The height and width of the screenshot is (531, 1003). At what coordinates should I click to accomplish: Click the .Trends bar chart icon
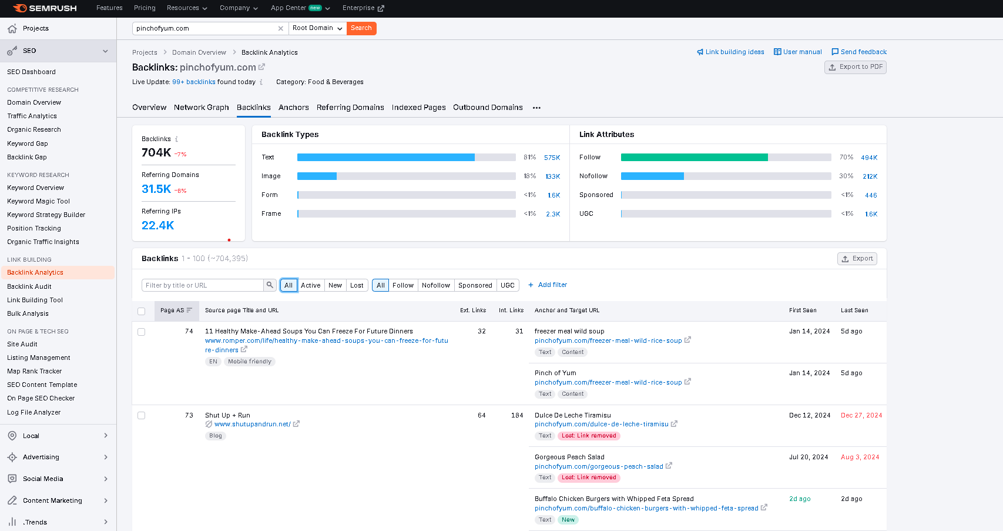pos(12,522)
